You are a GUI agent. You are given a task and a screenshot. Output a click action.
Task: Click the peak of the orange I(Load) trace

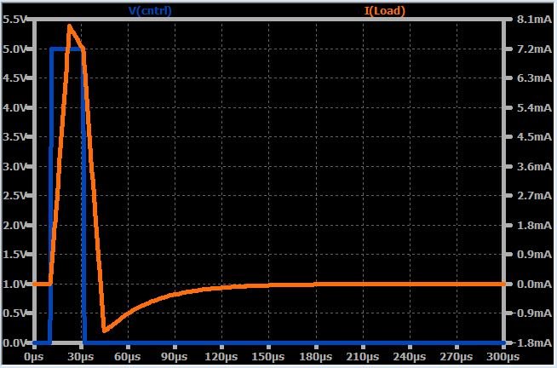coord(69,26)
